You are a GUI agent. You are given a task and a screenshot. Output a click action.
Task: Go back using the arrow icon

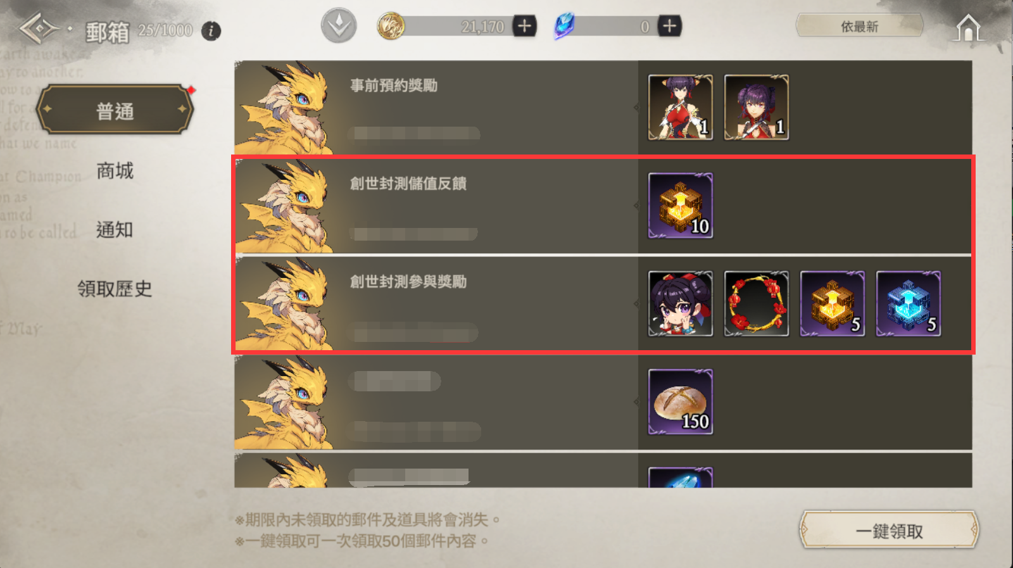39,28
